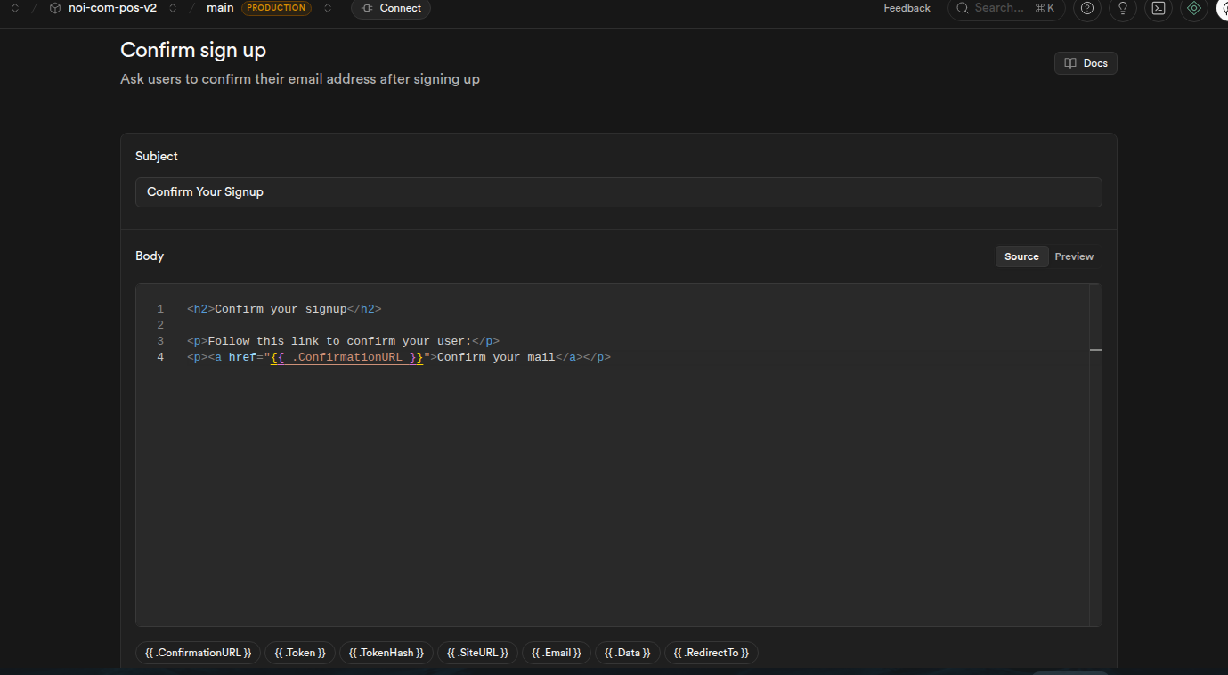Image resolution: width=1228 pixels, height=675 pixels.
Task: Expand the organization switcher chevrons
Action: coord(15,8)
